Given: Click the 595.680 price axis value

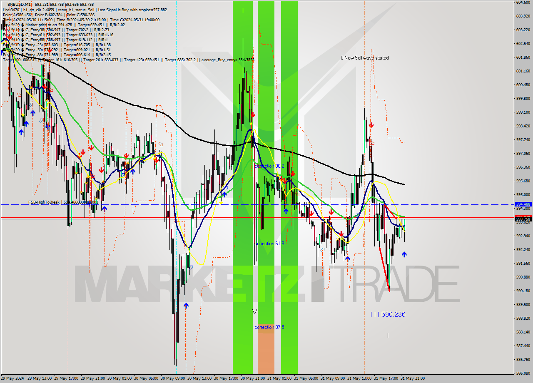Looking at the screenshot, I should pyautogui.click(x=523, y=181).
